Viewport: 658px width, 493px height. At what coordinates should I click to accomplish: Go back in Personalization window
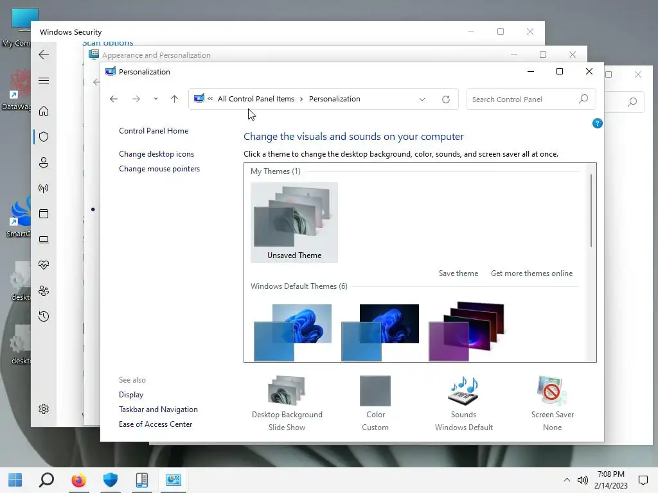pos(113,99)
